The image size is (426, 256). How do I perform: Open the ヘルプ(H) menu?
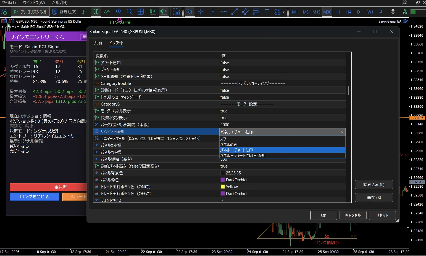[x=60, y=2]
